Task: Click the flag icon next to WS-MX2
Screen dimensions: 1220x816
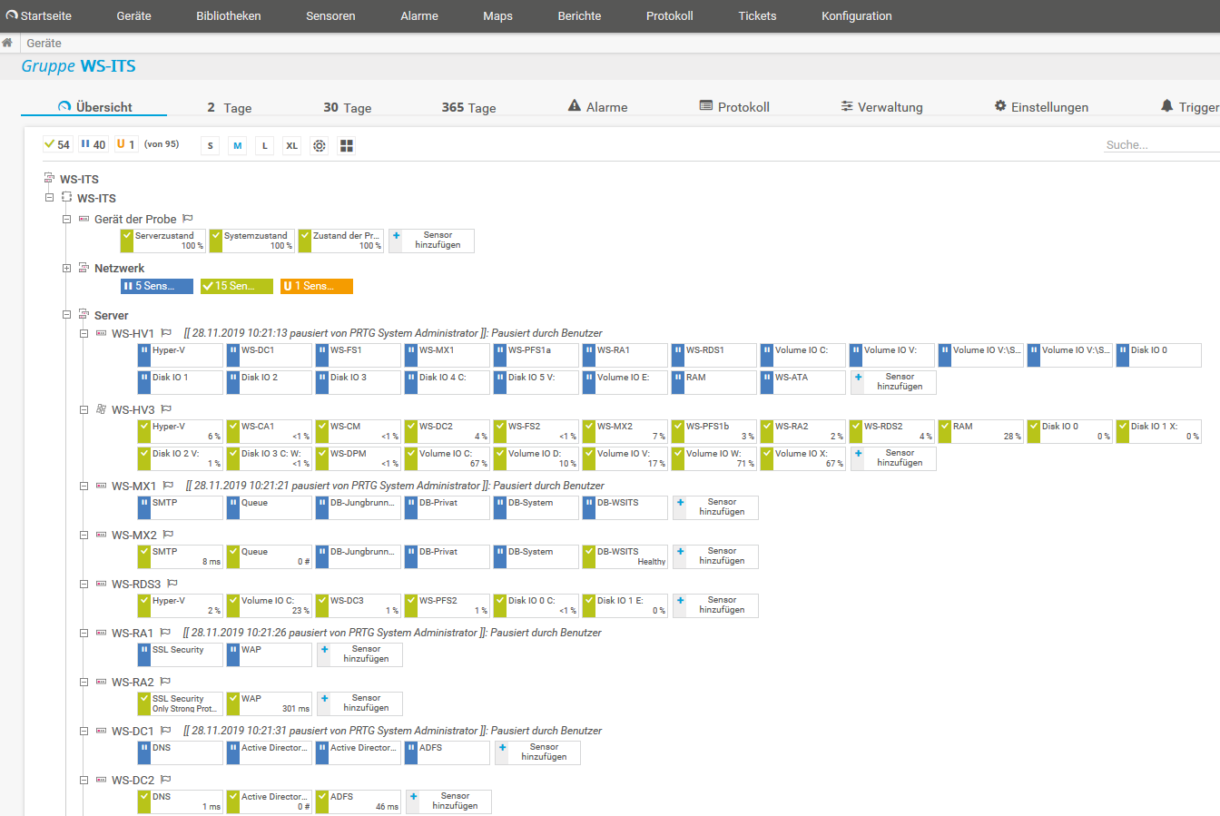Action: [168, 535]
